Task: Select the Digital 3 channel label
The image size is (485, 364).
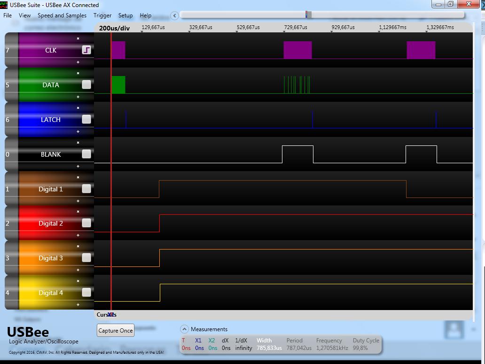Action: tap(51, 258)
